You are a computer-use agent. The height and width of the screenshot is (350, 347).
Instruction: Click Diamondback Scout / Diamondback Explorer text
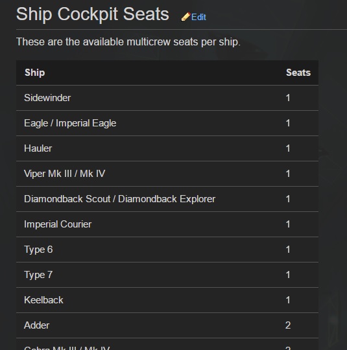(120, 199)
